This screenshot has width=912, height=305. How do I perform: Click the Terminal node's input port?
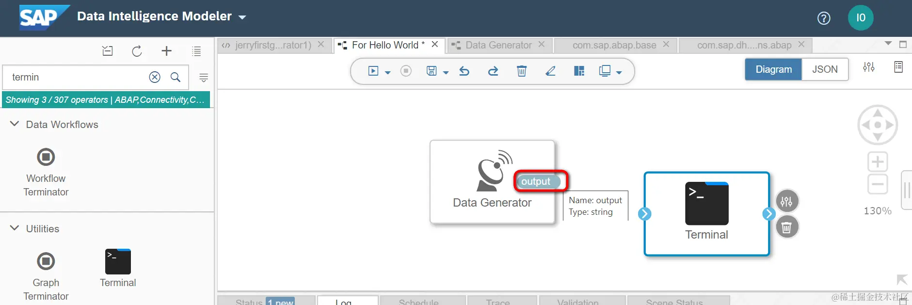tap(644, 214)
